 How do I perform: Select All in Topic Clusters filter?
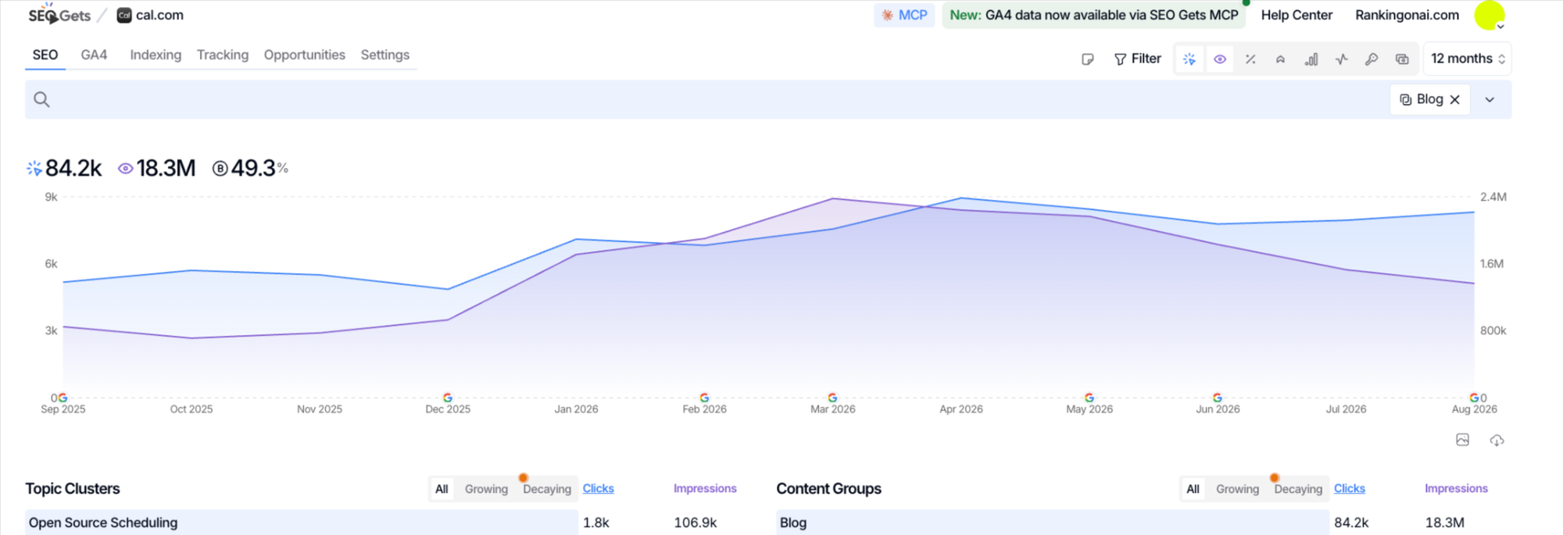click(442, 489)
